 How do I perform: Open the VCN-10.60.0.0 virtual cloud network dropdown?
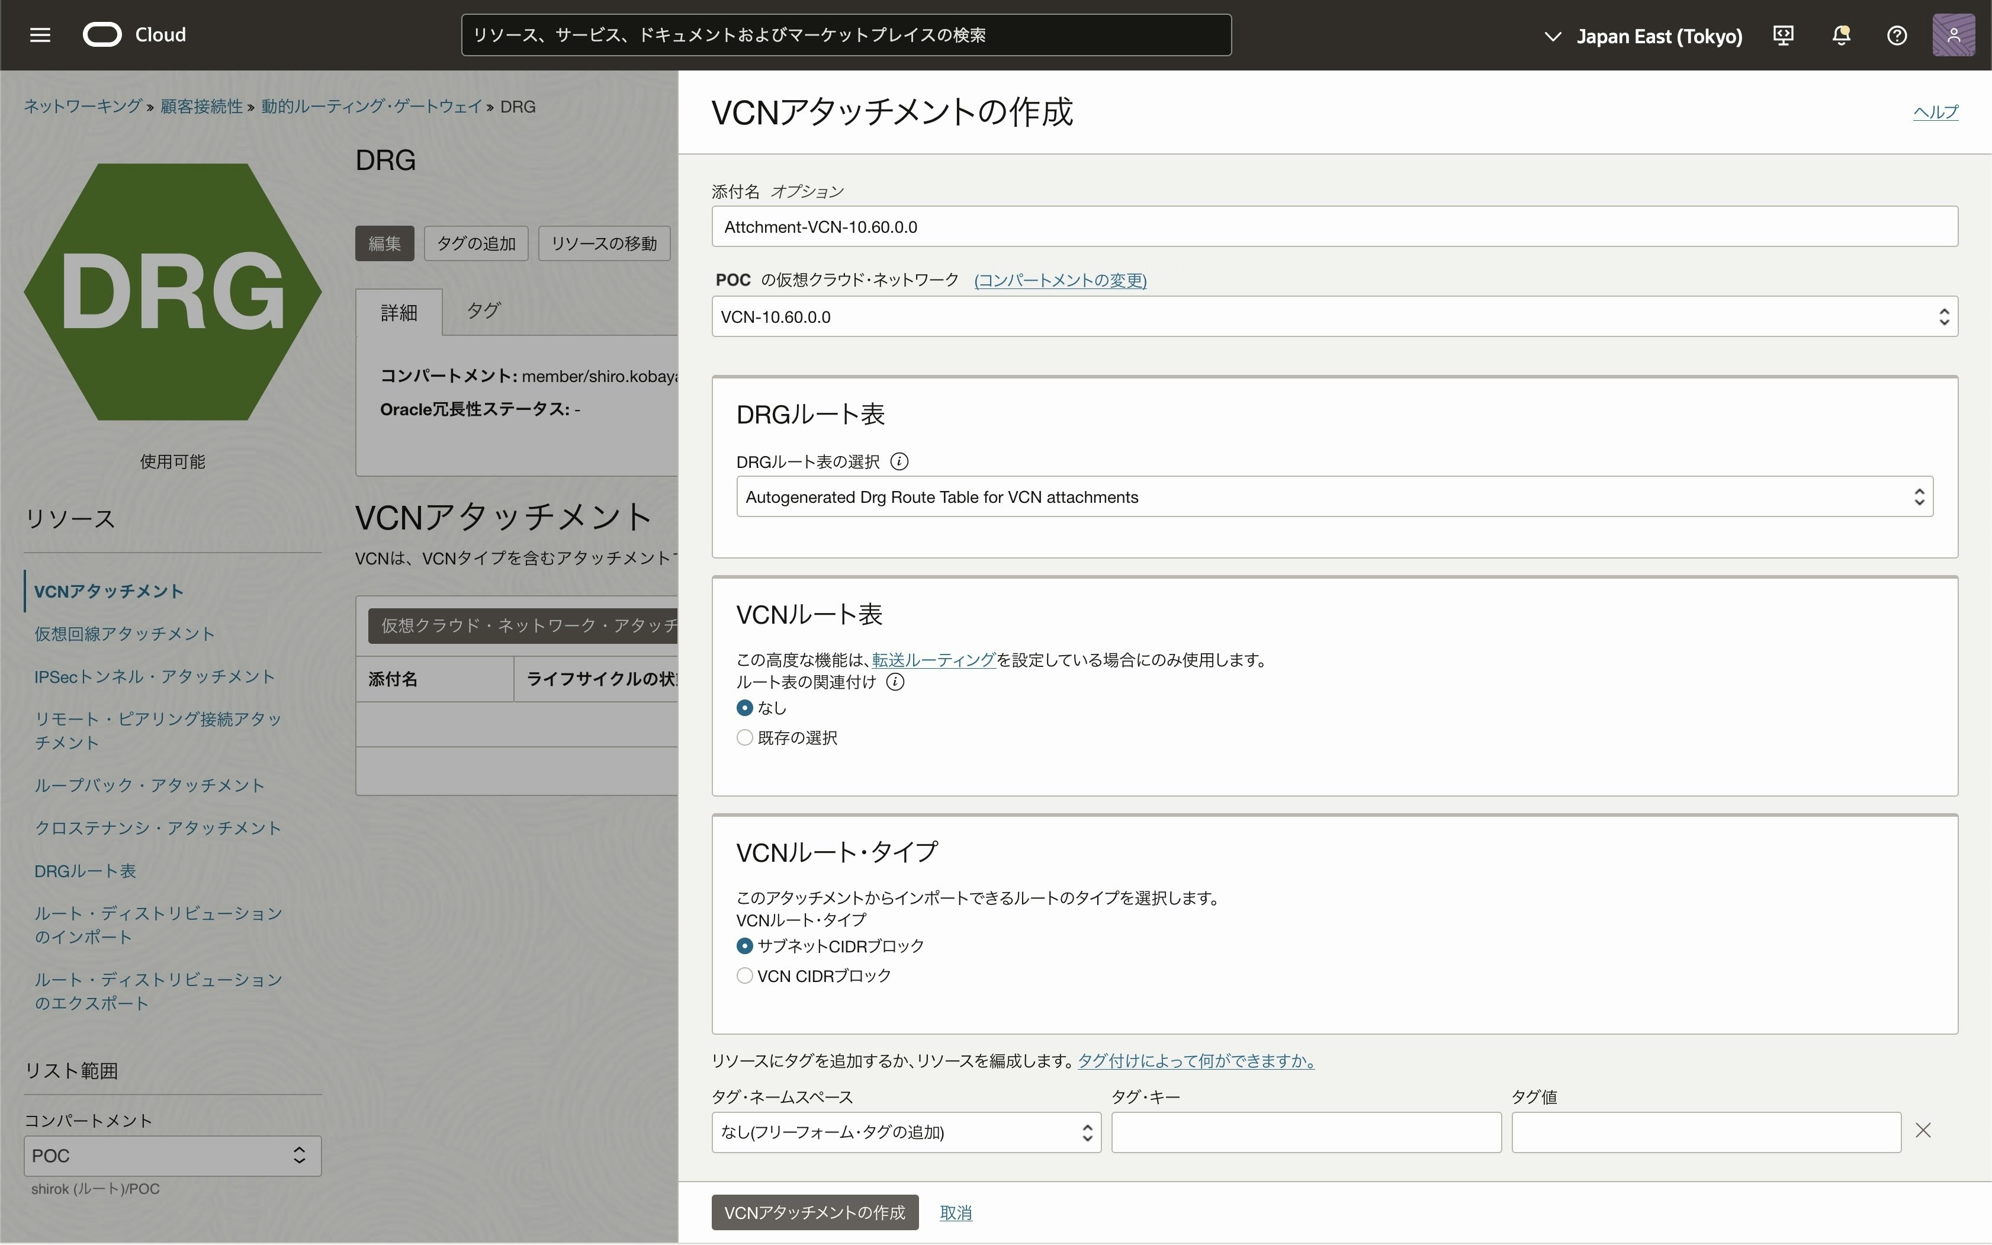(1334, 317)
